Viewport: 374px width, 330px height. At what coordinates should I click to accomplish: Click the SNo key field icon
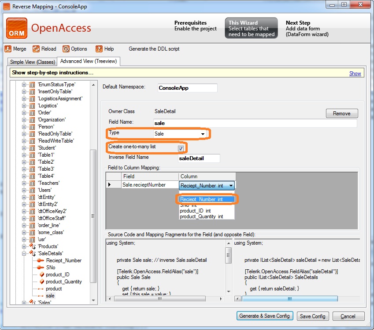coord(41,268)
